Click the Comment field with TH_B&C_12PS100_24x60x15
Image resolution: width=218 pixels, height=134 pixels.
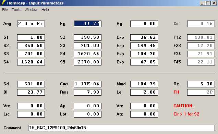click(122, 128)
